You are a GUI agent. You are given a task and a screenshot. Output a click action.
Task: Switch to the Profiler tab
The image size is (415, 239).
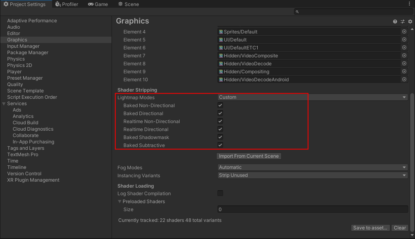coord(67,4)
